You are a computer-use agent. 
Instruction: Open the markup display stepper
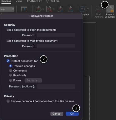coord(13,9)
